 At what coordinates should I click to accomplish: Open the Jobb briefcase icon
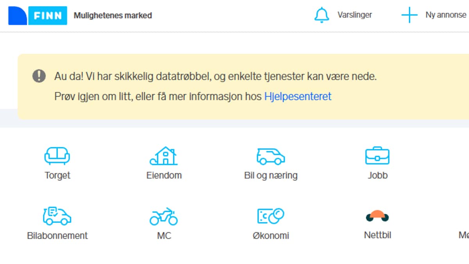[x=377, y=155]
